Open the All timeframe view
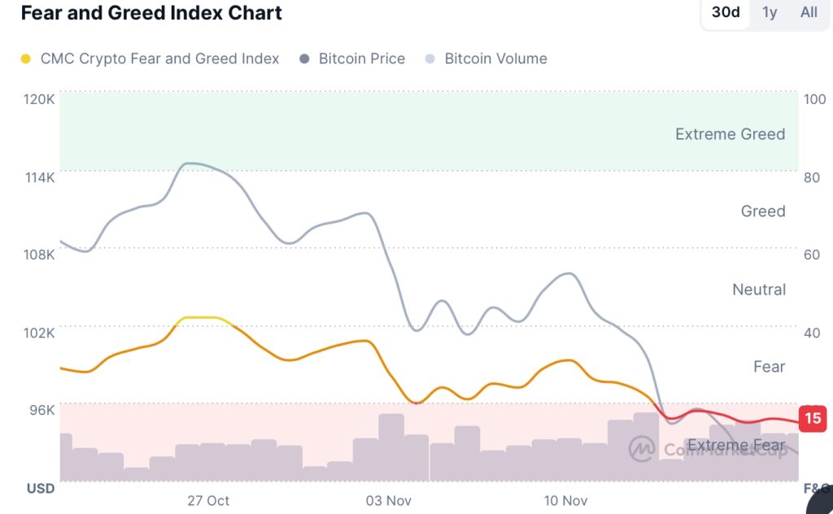Screen dimensions: 833x514 coord(808,12)
